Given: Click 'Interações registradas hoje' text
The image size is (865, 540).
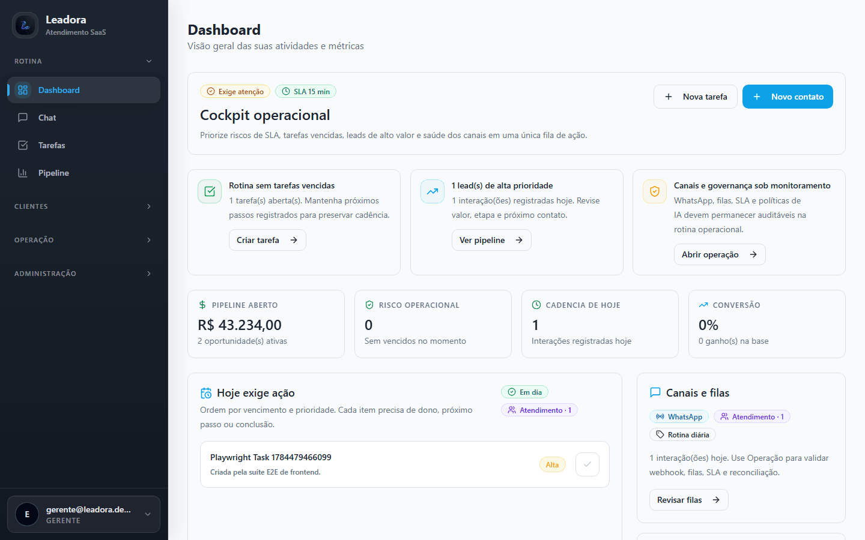Looking at the screenshot, I should click(581, 341).
